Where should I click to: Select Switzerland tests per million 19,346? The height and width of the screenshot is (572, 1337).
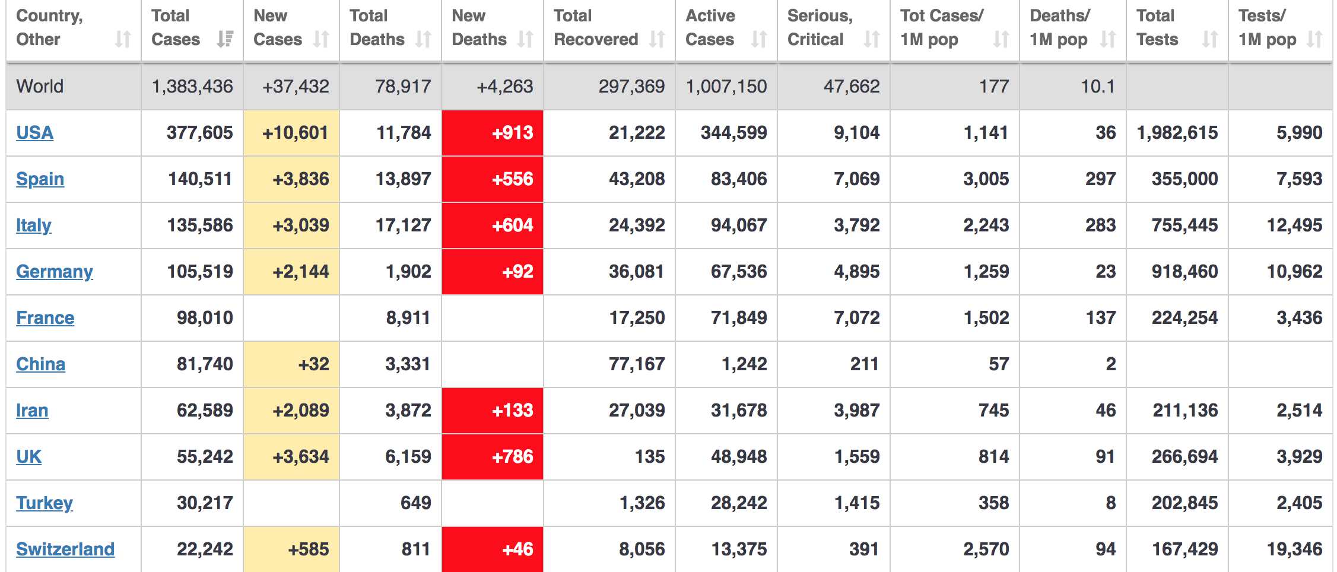click(1294, 549)
